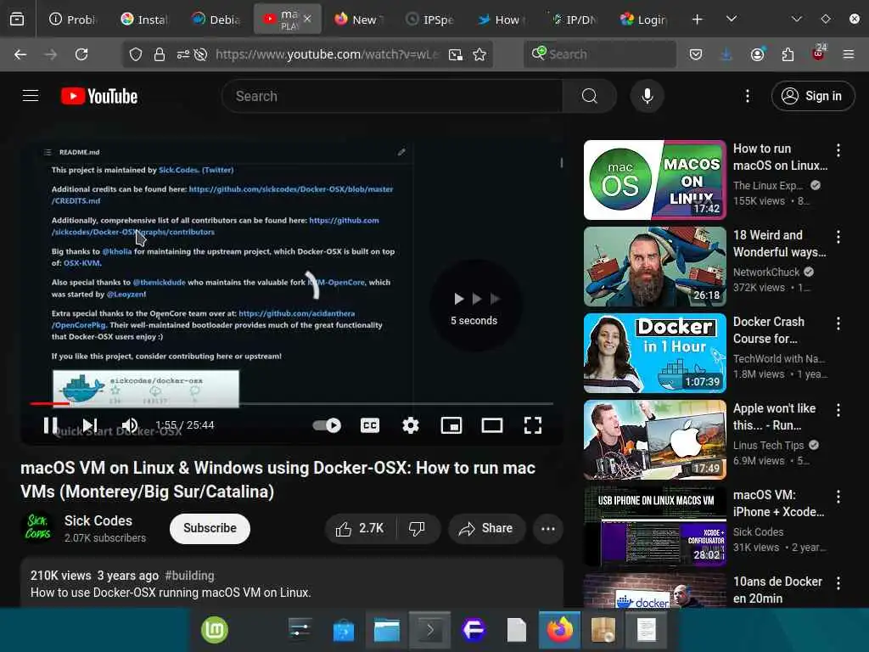
Task: Switch to the 'Instal' tab
Action: [144, 20]
